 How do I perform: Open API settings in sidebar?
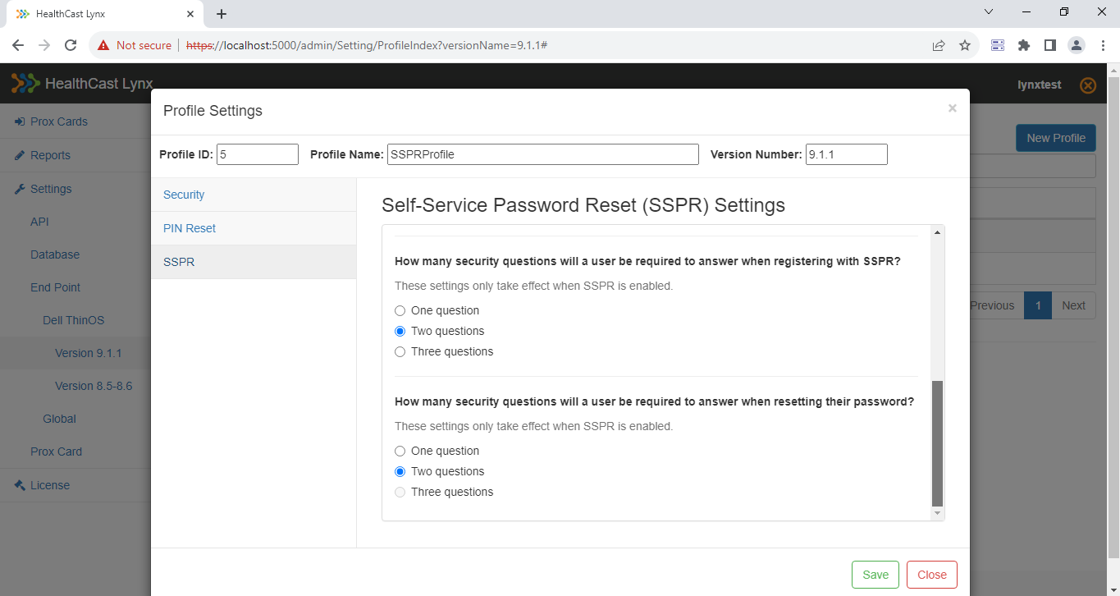coord(39,222)
